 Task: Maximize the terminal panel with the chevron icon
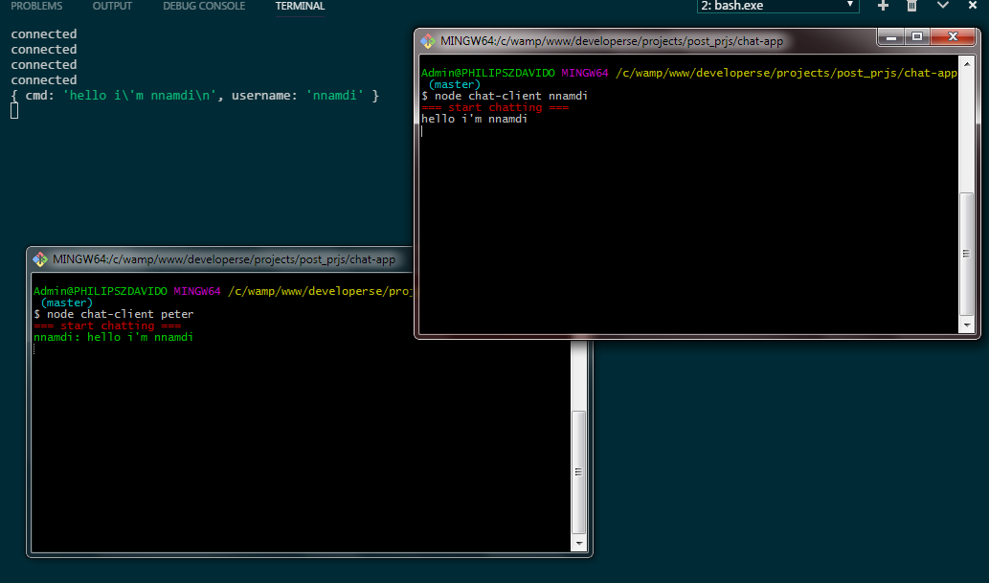942,6
